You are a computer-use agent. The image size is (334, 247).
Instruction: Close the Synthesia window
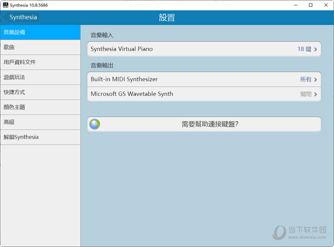pyautogui.click(x=326, y=5)
